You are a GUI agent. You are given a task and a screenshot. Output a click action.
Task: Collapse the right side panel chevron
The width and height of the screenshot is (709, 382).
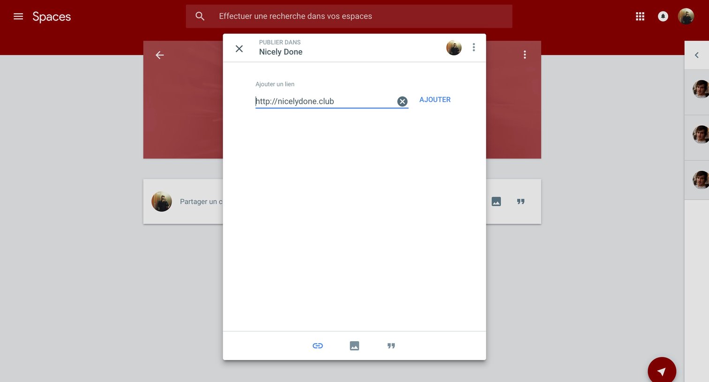coord(697,55)
